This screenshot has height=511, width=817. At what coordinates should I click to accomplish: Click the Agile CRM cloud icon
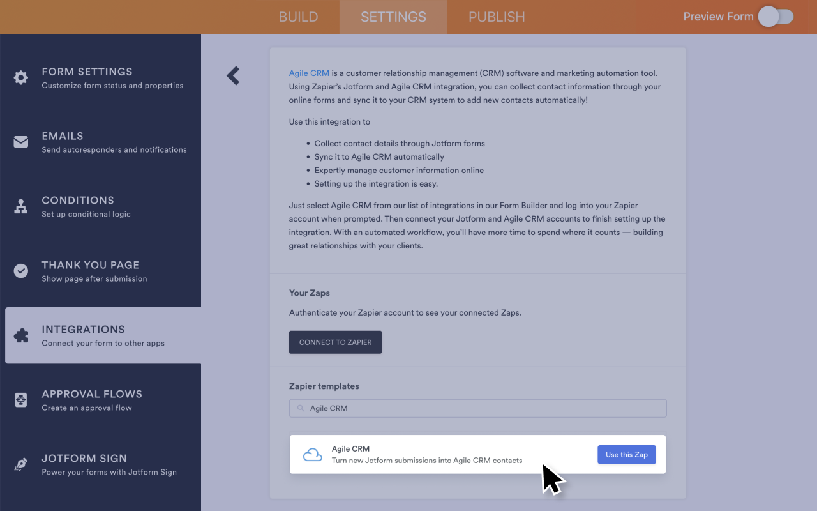(312, 455)
